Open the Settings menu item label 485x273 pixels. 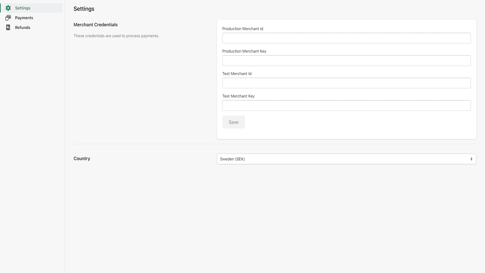(23, 8)
